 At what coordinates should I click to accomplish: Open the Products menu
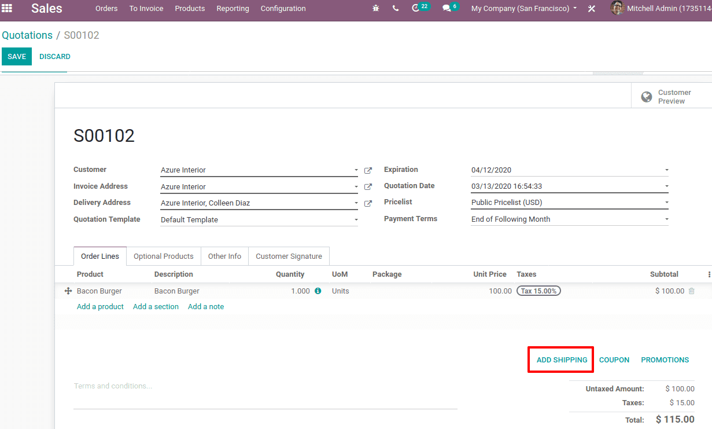pyautogui.click(x=190, y=9)
